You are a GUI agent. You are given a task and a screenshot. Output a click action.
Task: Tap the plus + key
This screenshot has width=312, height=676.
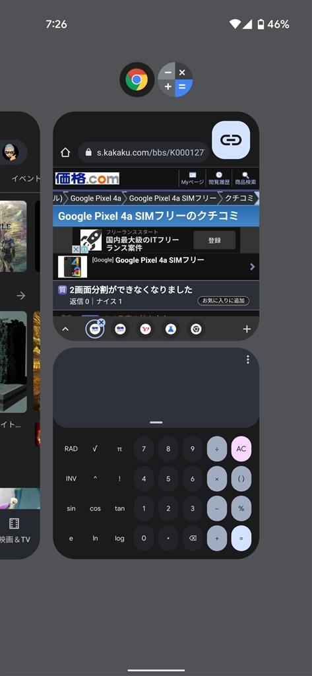[x=217, y=538]
